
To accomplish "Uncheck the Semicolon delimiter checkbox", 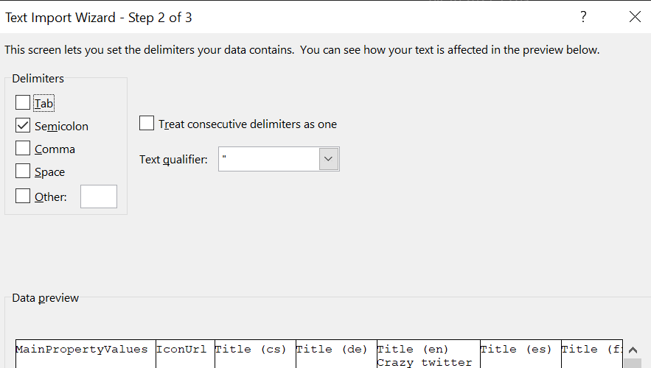I will pyautogui.click(x=23, y=126).
